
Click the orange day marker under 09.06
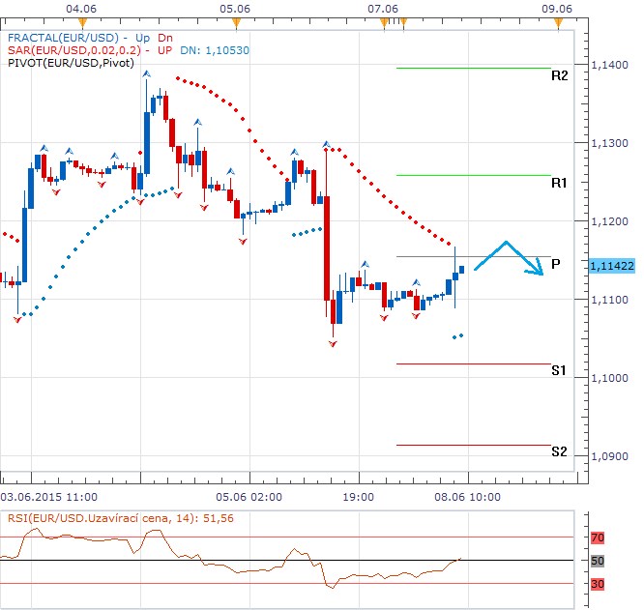point(558,23)
